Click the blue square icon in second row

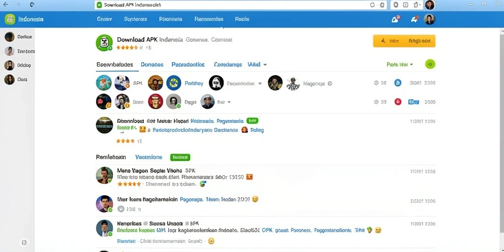coord(413,102)
